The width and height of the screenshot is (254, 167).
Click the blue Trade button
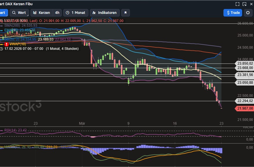pos(233,13)
